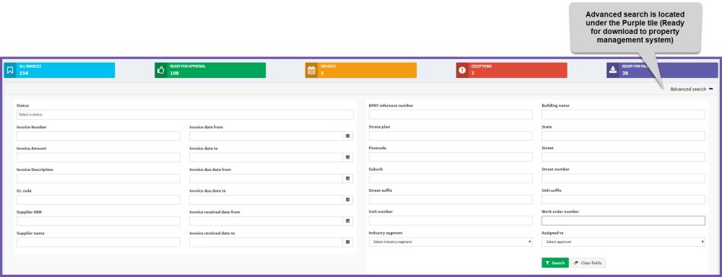The height and width of the screenshot is (277, 722).
Task: Open calendar picker for Invoice received date from
Action: (348, 221)
